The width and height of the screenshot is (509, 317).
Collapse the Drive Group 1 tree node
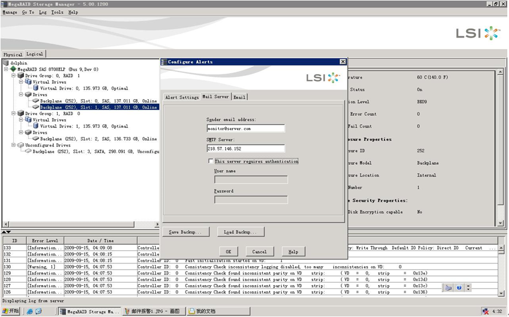tap(13, 113)
